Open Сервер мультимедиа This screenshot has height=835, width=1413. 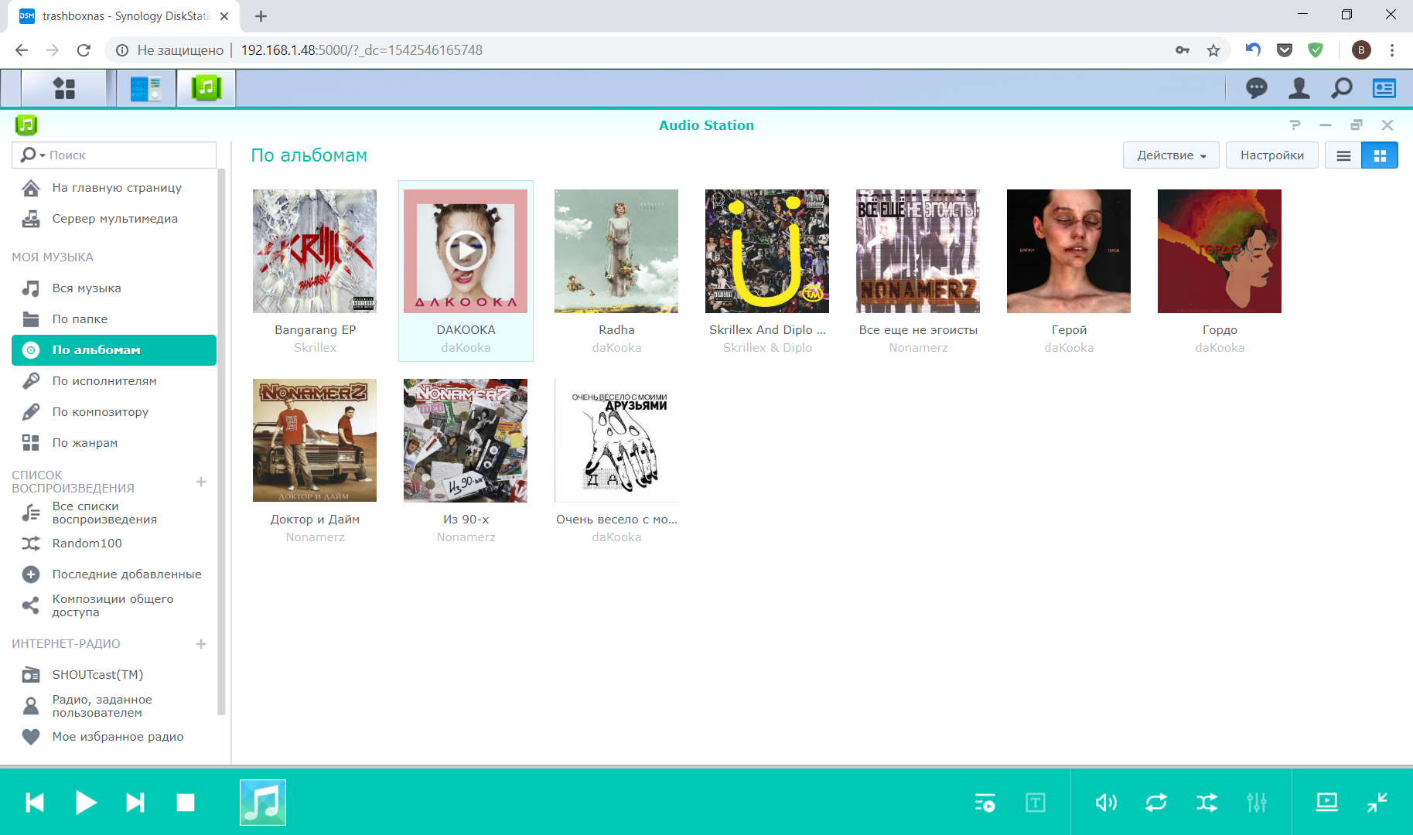point(114,219)
